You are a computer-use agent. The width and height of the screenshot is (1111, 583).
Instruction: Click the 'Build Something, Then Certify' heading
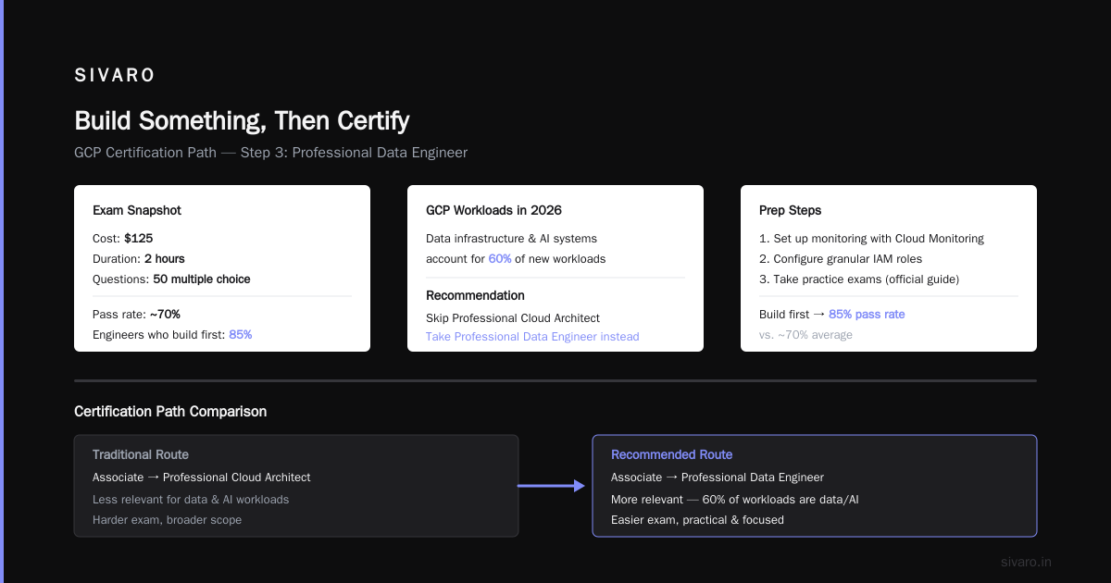pyautogui.click(x=242, y=121)
